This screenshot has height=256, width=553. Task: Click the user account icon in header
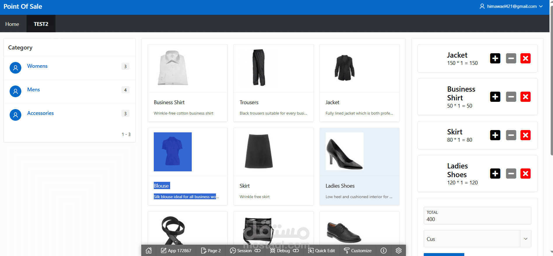coord(482,6)
